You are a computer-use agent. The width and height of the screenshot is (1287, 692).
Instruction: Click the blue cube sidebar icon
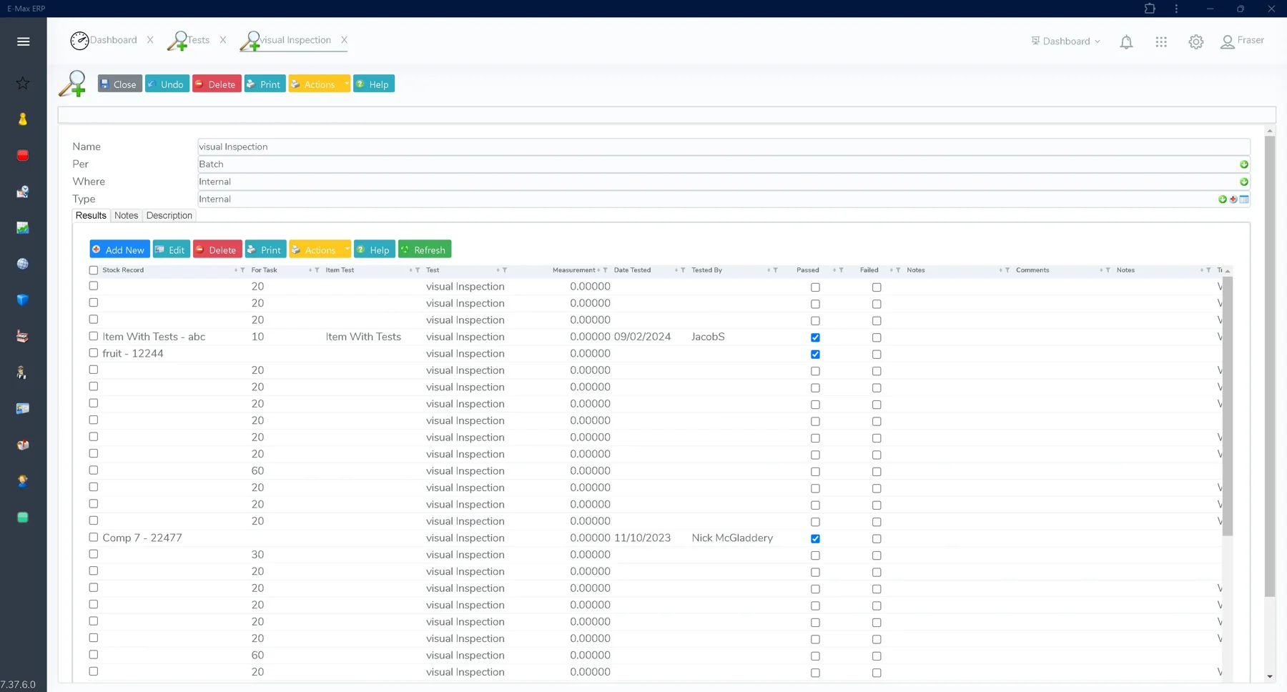tap(23, 300)
